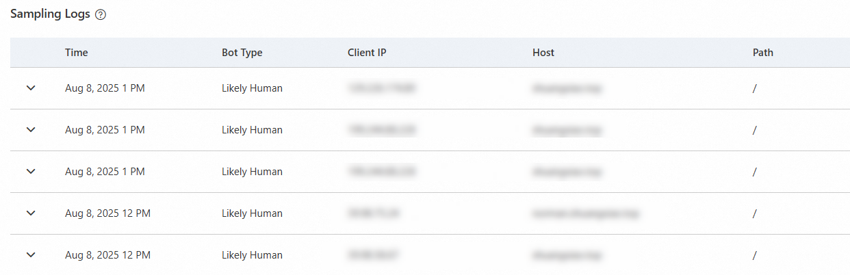850x275 pixels.
Task: Expand the first 12 PM log row
Action: (30, 213)
